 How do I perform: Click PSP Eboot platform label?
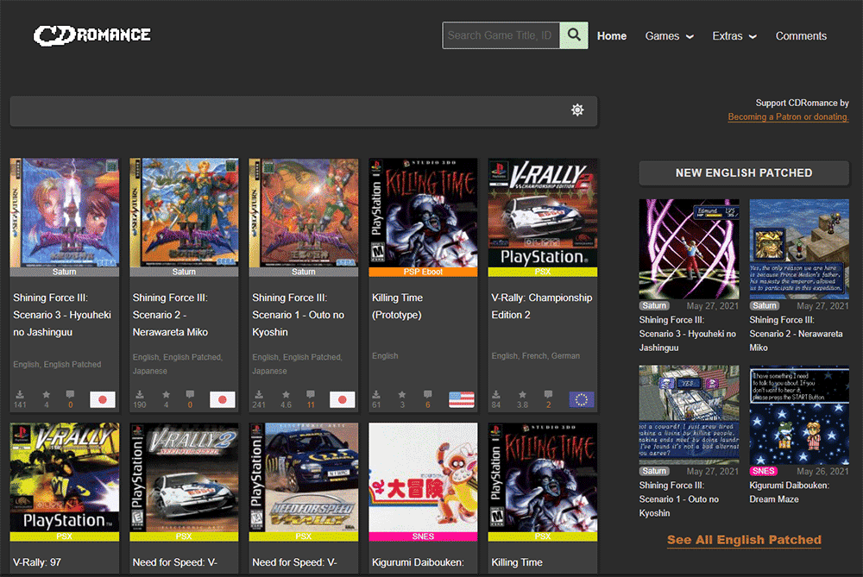(423, 272)
